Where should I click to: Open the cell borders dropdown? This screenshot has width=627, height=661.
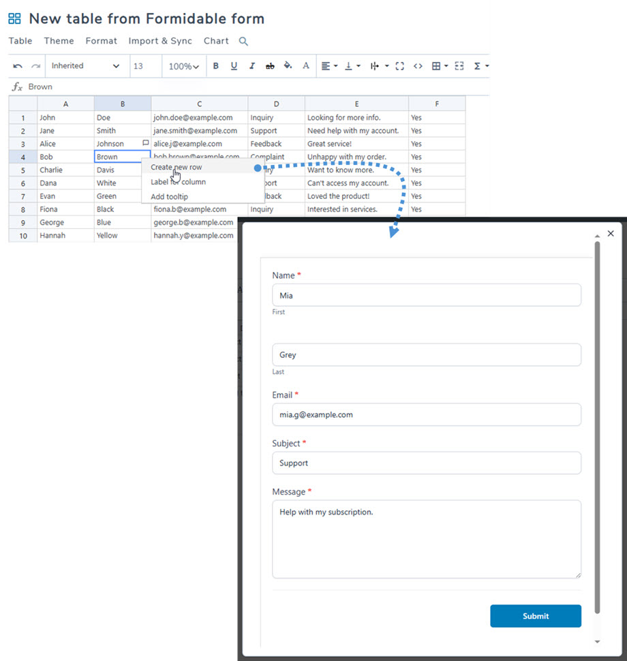coord(440,66)
